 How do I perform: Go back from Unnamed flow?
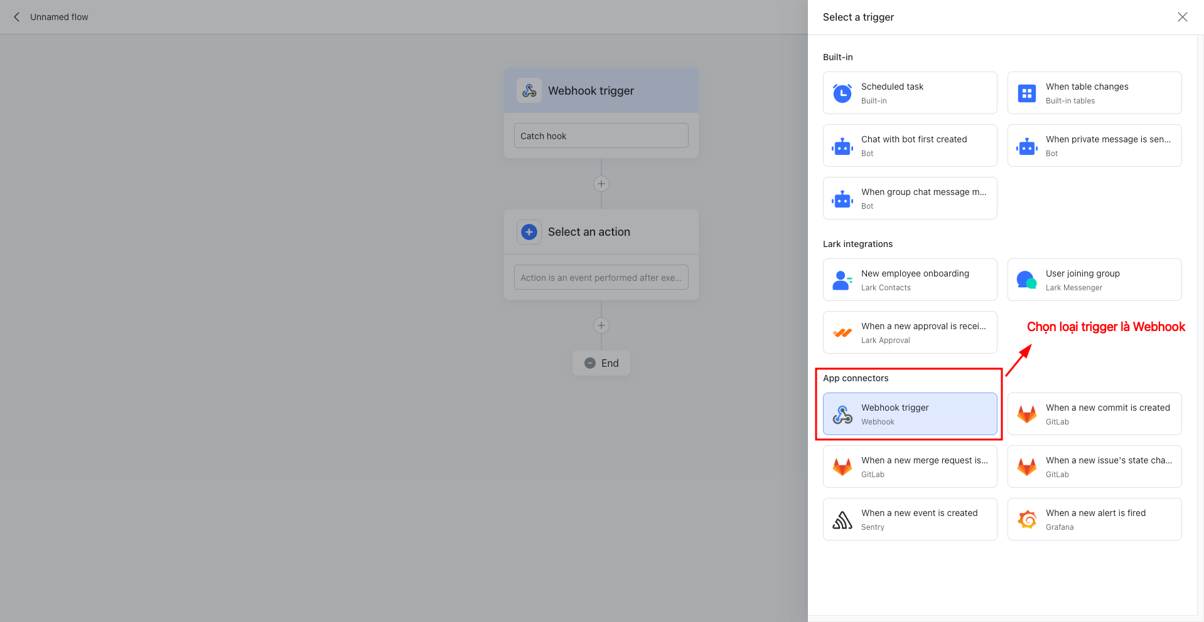click(16, 17)
